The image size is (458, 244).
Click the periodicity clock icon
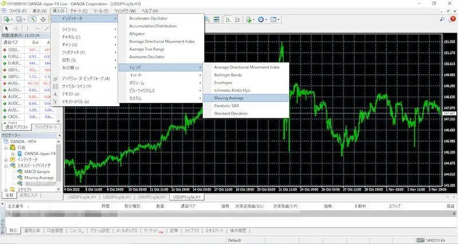tap(260, 19)
